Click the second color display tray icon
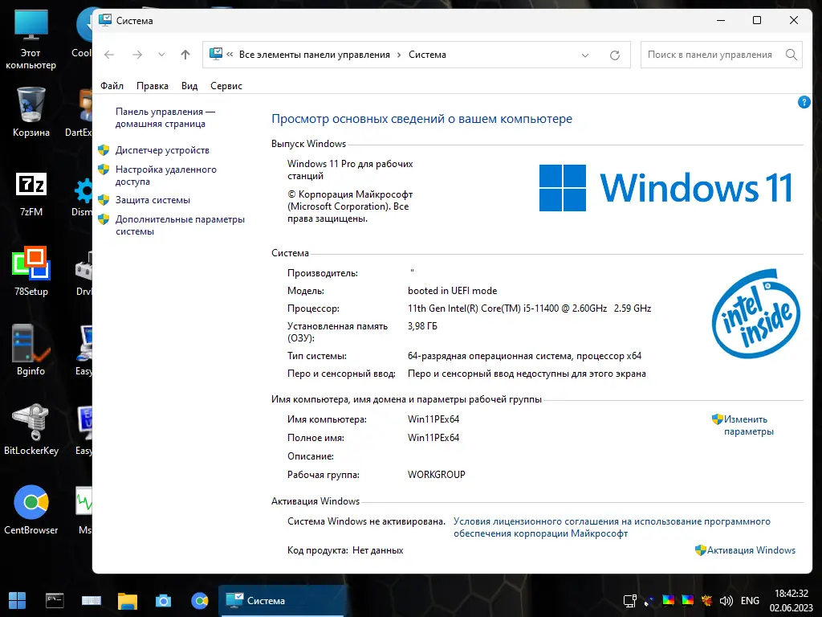This screenshot has width=822, height=617. click(x=687, y=601)
